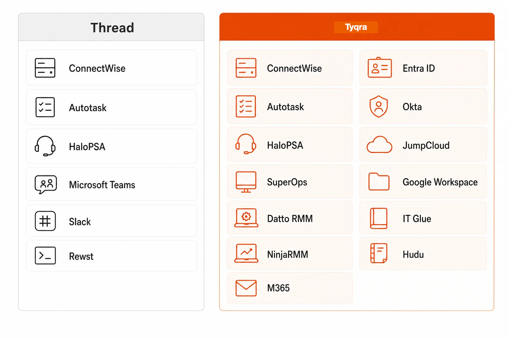Click the NinjaRMM laptop chart icon
Screen dimensions: 509x339
246,253
